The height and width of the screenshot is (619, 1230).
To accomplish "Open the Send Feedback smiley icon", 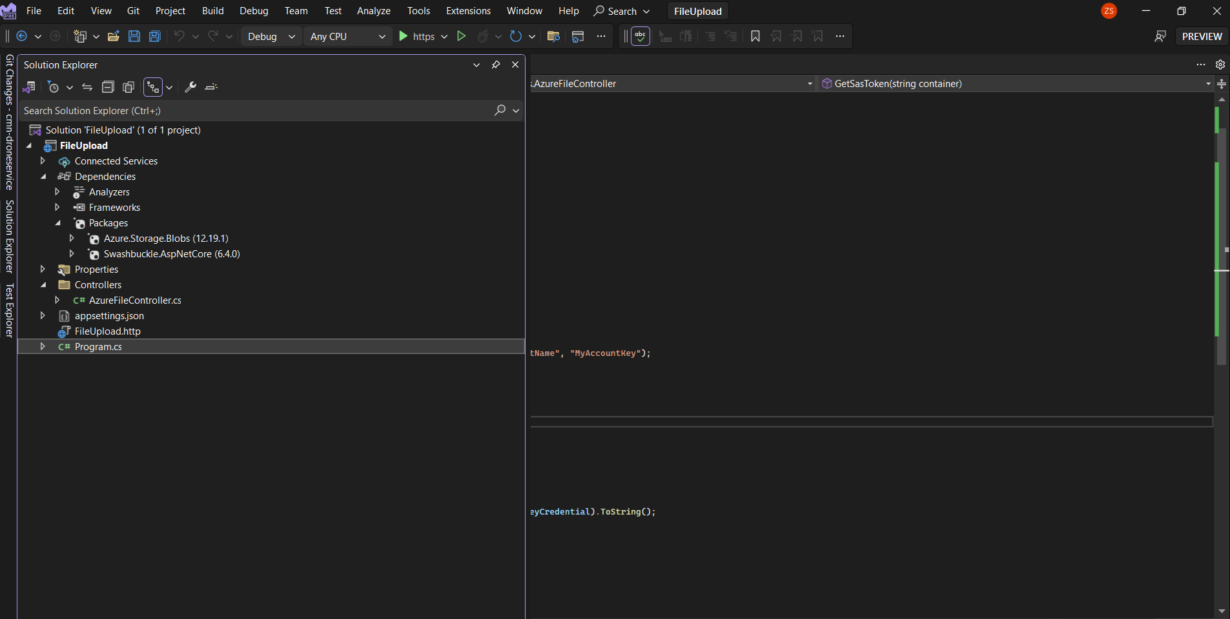I will pyautogui.click(x=1160, y=36).
